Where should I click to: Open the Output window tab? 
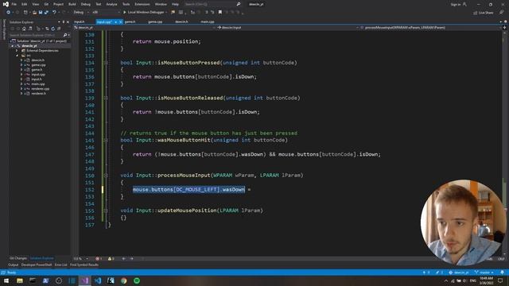point(14,265)
